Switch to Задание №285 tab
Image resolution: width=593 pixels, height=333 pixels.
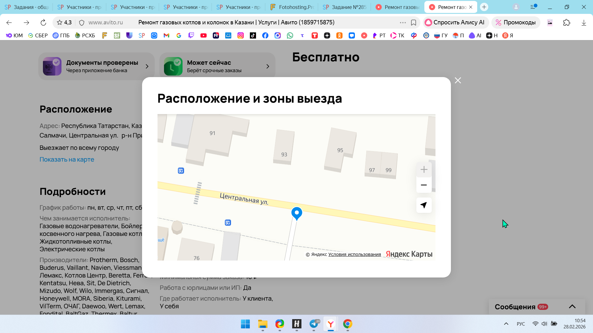coord(345,7)
